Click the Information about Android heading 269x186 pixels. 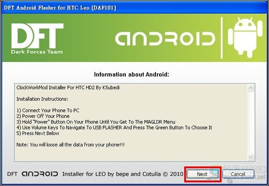[x=132, y=75]
